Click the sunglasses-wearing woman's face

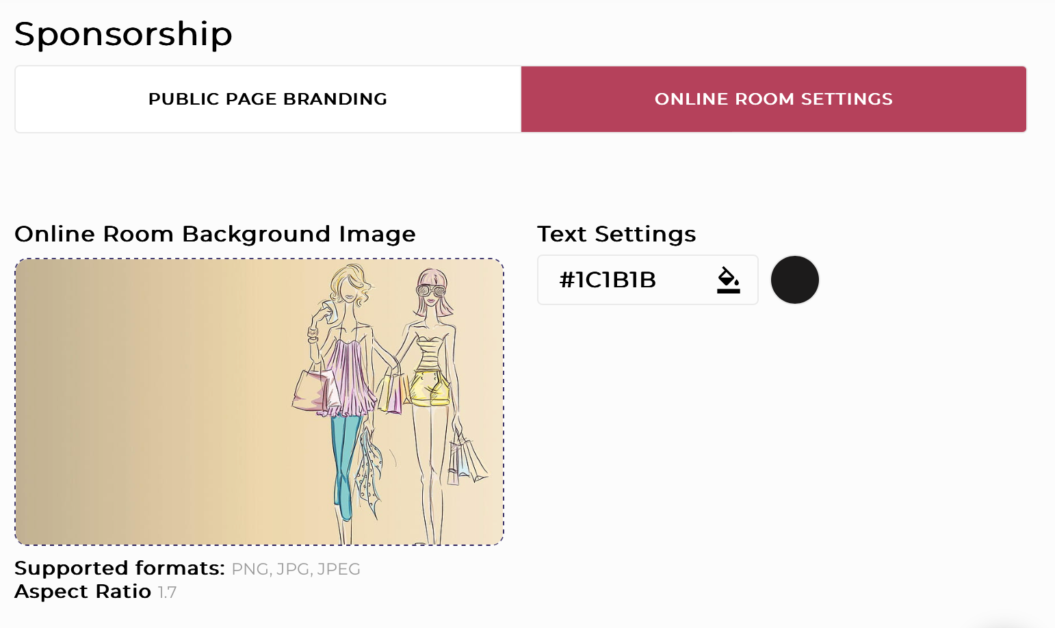pyautogui.click(x=432, y=291)
